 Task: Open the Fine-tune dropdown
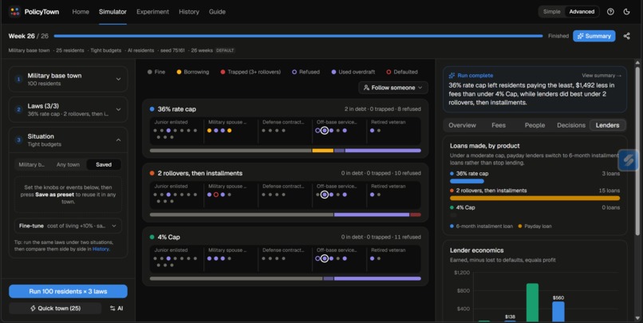point(68,226)
